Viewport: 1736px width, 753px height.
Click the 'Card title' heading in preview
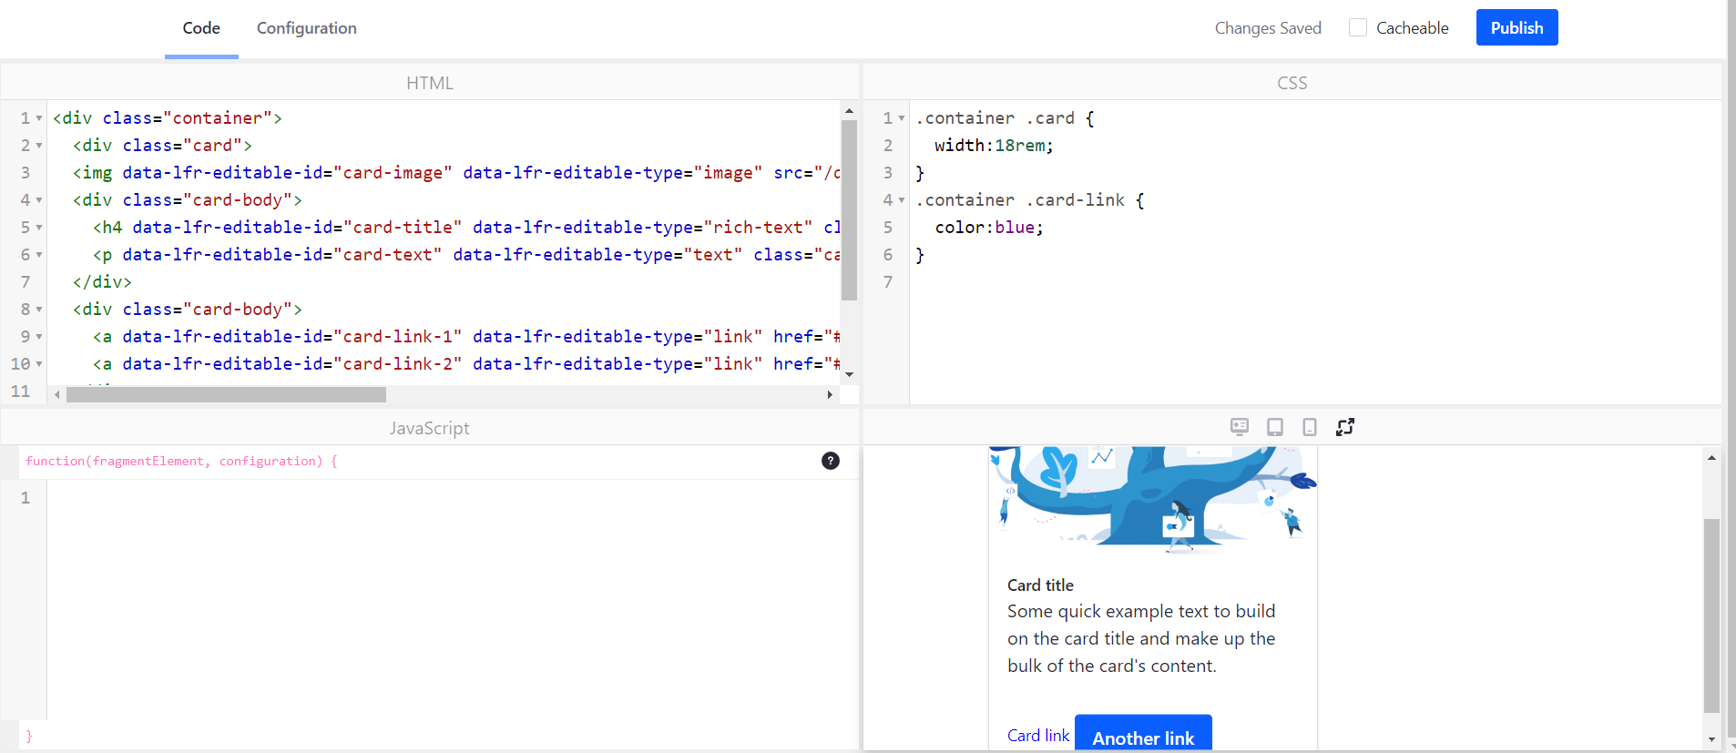pyautogui.click(x=1040, y=585)
